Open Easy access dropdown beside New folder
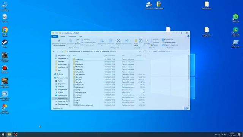Image resolution: width=243 pixels, height=137 pixels. pos(140,42)
